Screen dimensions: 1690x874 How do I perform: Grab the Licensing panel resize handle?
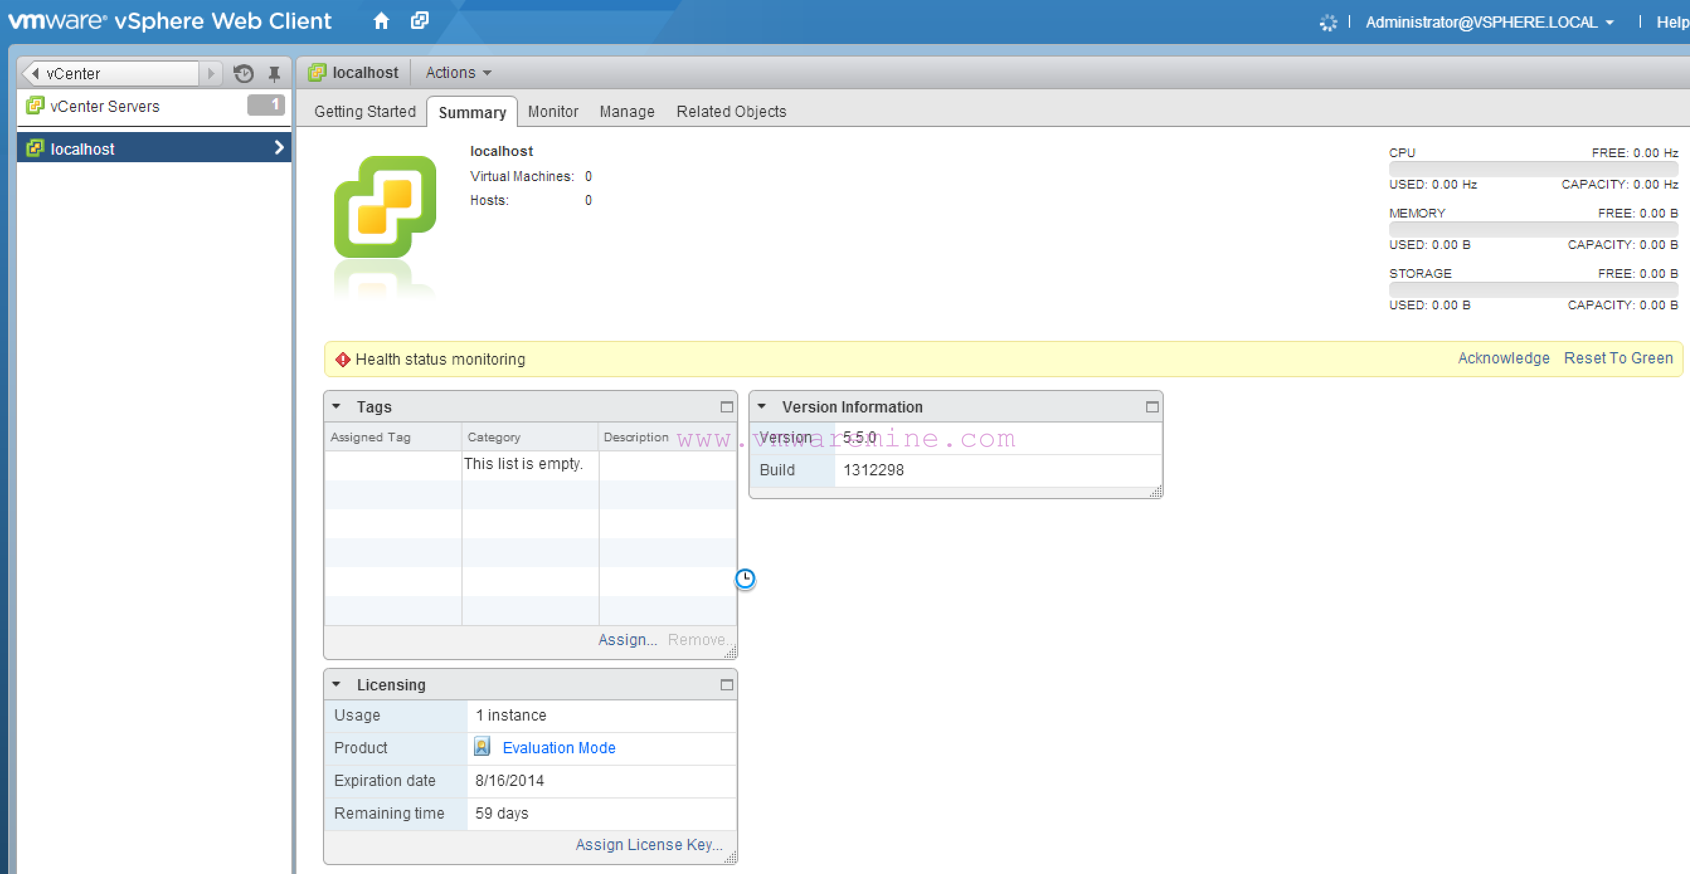point(731,858)
